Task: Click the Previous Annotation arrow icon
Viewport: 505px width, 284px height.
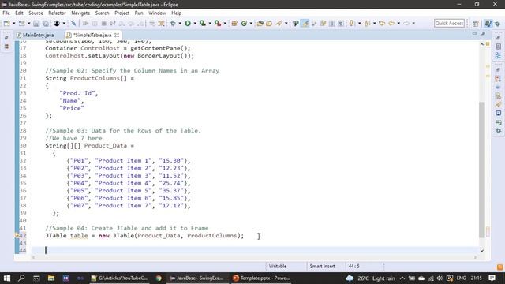Action: 367,23
